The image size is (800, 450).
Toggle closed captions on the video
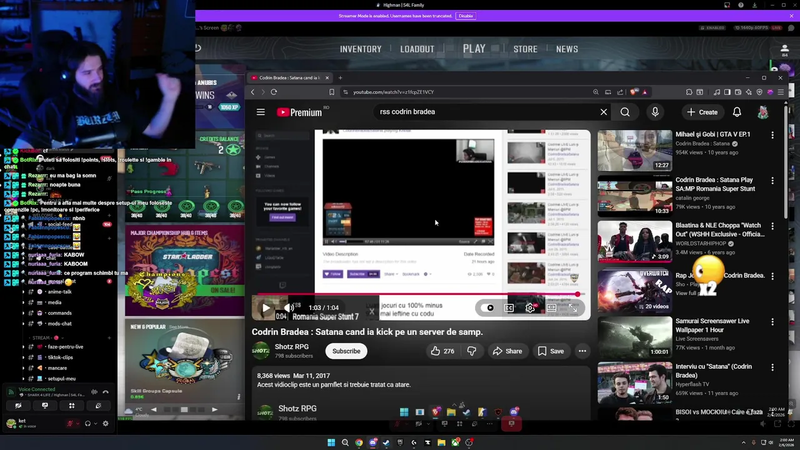point(509,307)
